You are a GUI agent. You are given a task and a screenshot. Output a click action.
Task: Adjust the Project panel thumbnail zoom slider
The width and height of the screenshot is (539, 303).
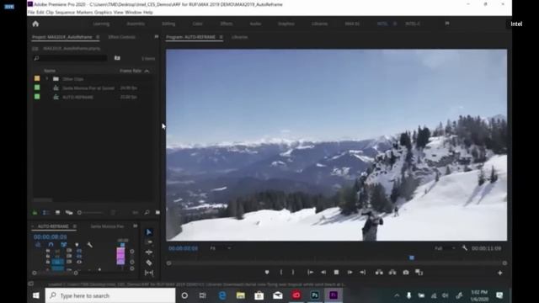tap(90, 213)
